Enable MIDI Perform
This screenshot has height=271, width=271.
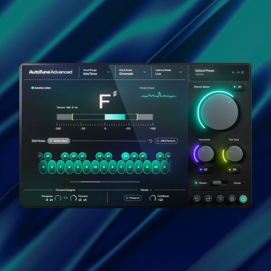pyautogui.click(x=166, y=141)
